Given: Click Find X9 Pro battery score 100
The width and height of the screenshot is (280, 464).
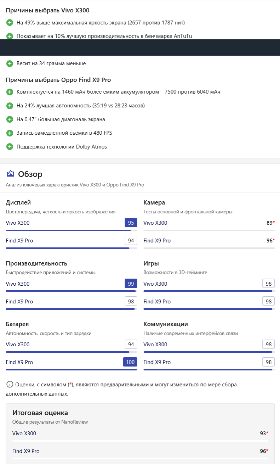Looking at the screenshot, I should pyautogui.click(x=130, y=362).
